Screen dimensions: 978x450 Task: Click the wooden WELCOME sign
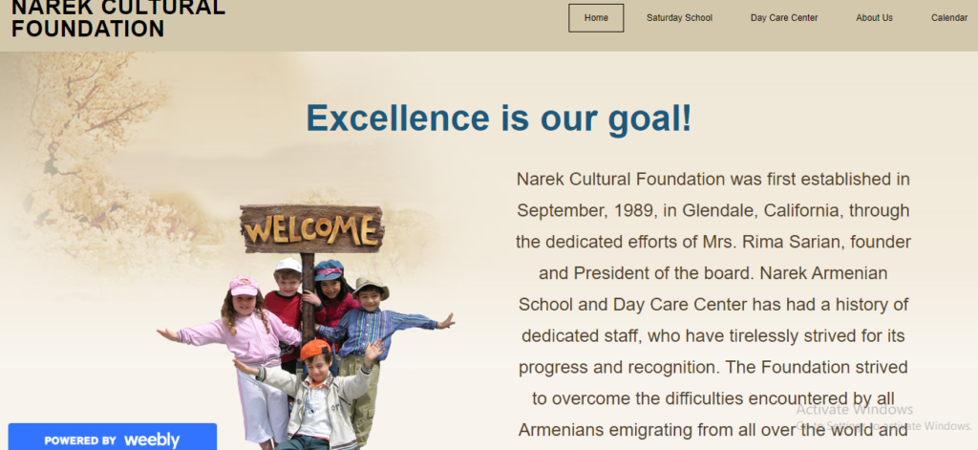click(x=310, y=229)
